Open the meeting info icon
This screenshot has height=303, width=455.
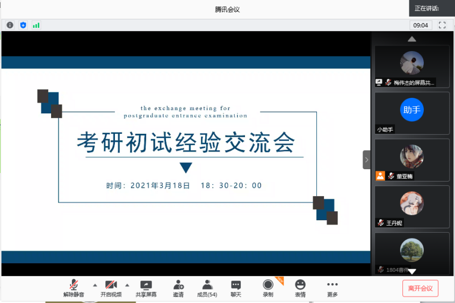pos(10,25)
